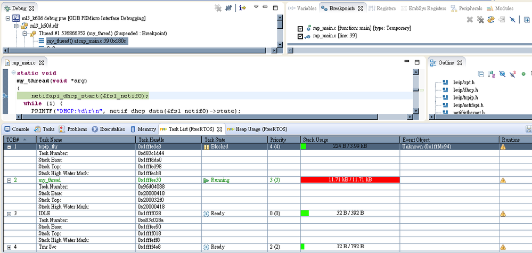Sort by the Task State column header
Viewport: 532px width, 253px height.
tap(235, 140)
